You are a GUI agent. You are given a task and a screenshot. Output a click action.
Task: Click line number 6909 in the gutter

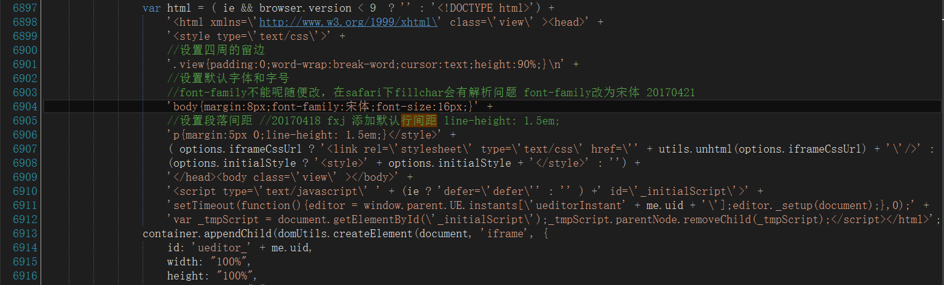tap(25, 177)
